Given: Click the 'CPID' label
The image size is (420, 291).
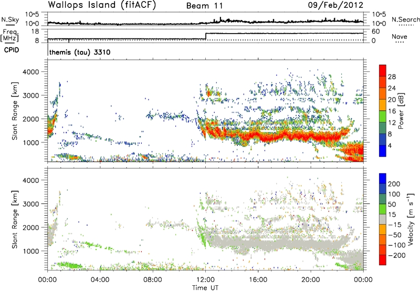Looking at the screenshot, I should (x=11, y=50).
